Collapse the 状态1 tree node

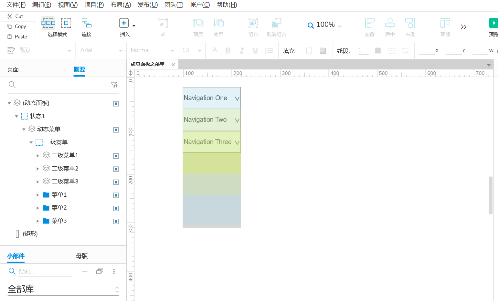click(16, 116)
